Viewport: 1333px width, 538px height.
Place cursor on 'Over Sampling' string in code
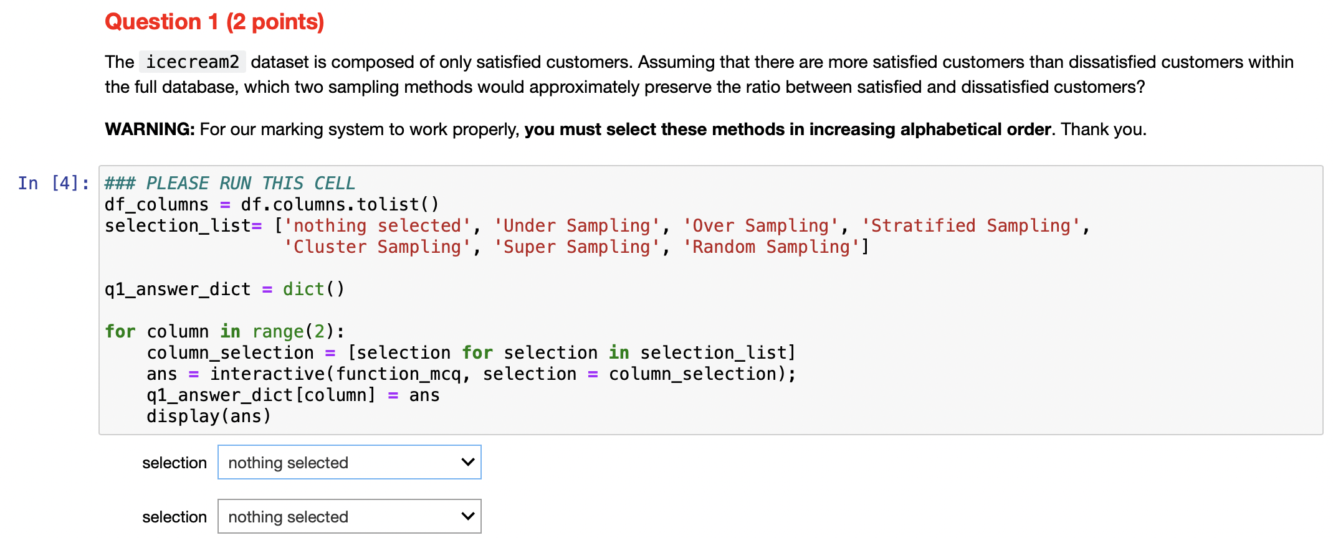[761, 225]
